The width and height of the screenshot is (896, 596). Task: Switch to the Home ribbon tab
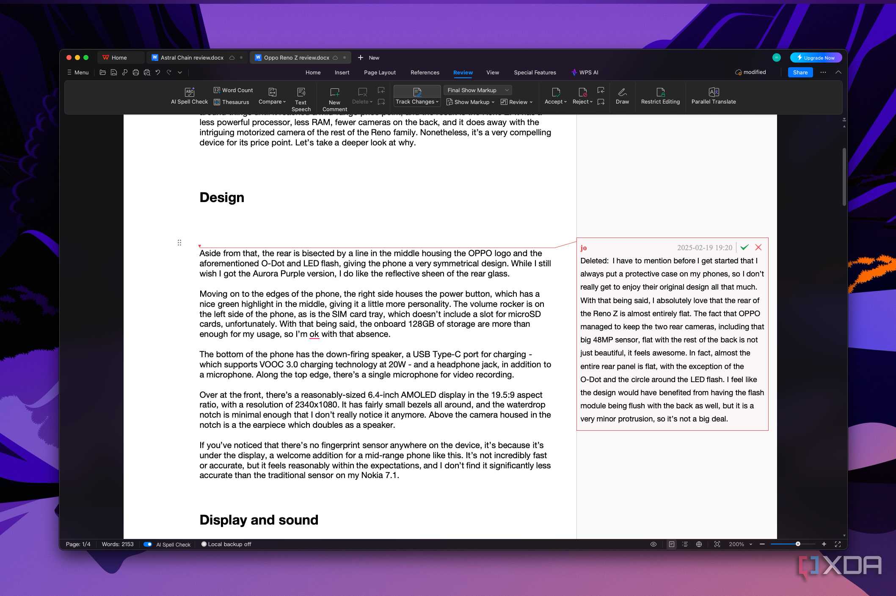(313, 72)
